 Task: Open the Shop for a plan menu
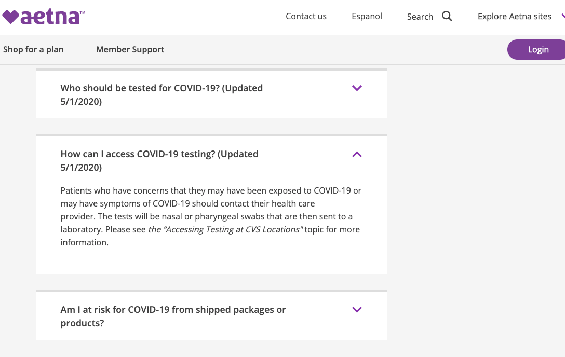click(33, 50)
